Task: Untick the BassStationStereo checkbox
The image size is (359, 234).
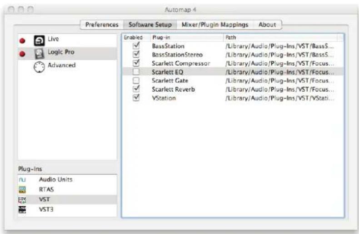Action: pyautogui.click(x=136, y=54)
